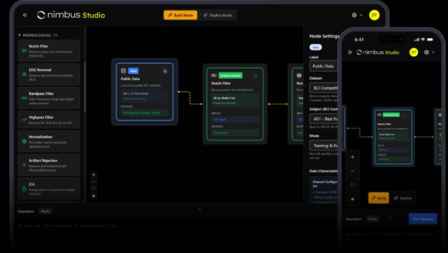Click the Highpass Filter node title
448x253 pixels.
point(41,117)
